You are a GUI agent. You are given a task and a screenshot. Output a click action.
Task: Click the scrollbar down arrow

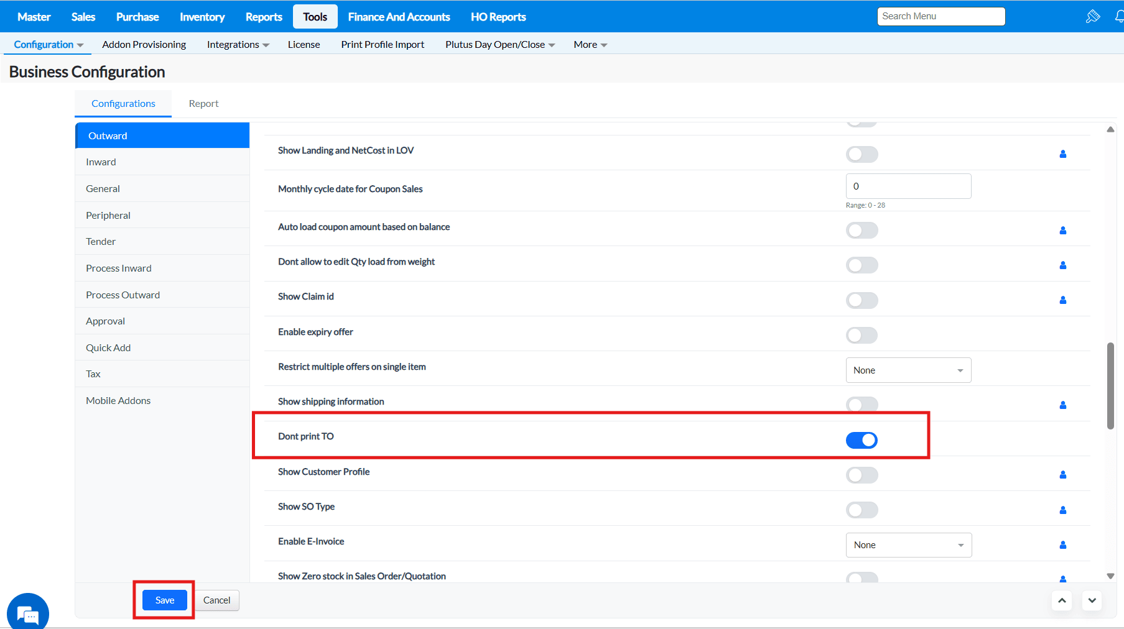click(1110, 576)
